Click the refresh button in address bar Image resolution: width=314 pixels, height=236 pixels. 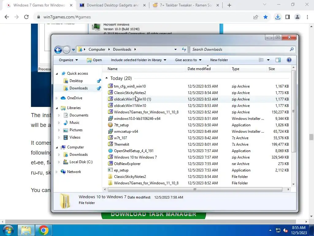184,49
